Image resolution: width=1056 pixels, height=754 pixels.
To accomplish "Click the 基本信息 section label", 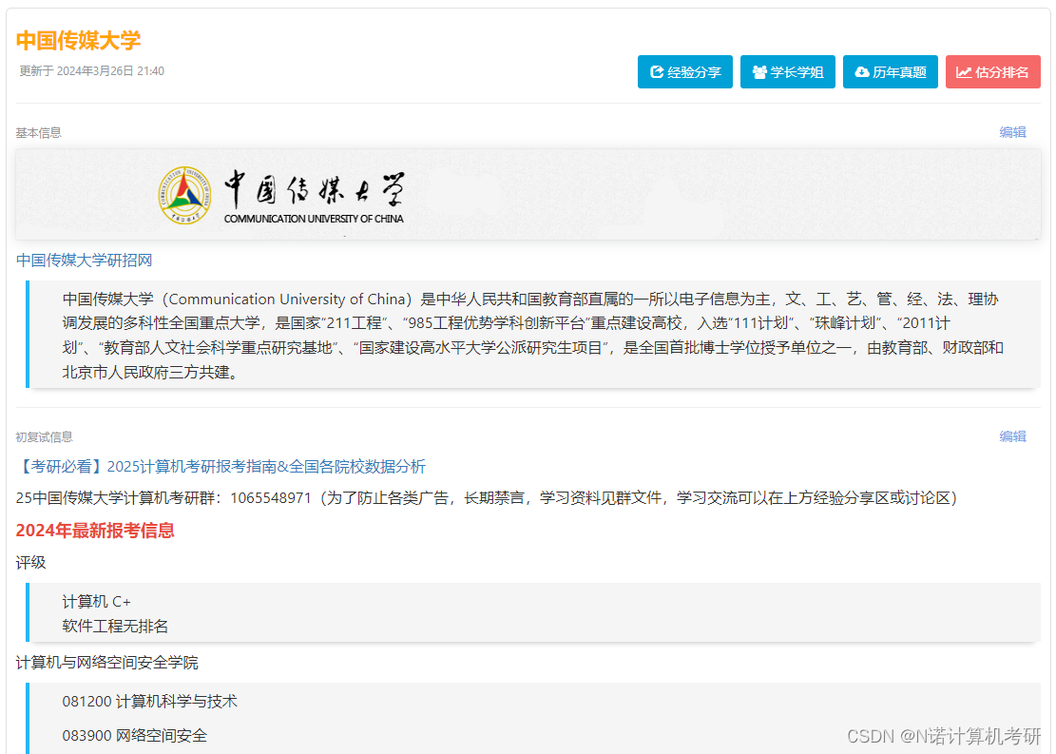I will coord(38,133).
